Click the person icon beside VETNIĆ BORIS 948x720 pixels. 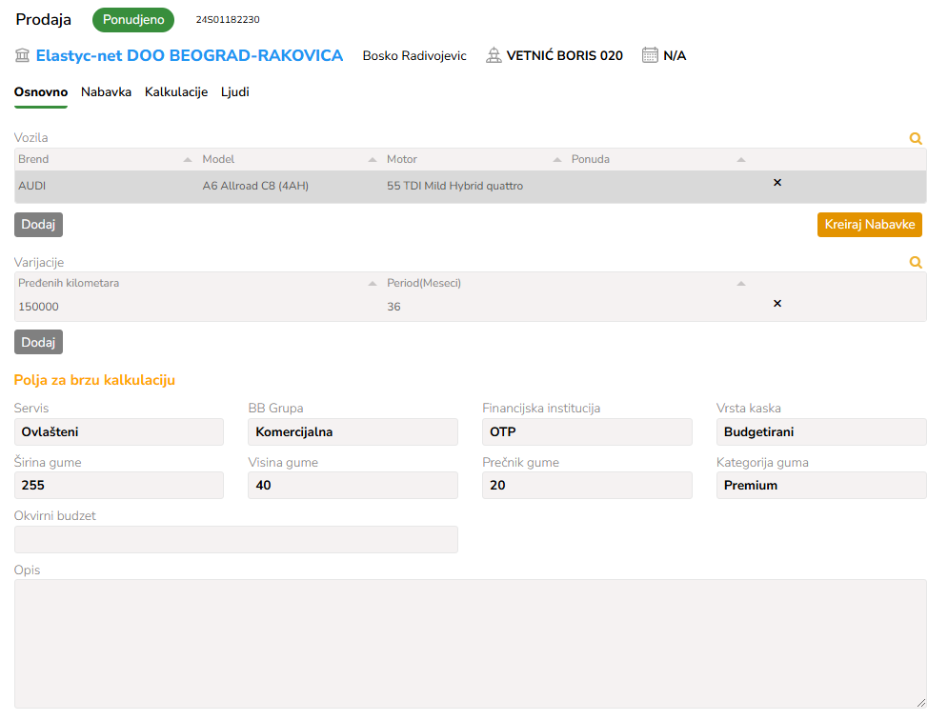[494, 55]
